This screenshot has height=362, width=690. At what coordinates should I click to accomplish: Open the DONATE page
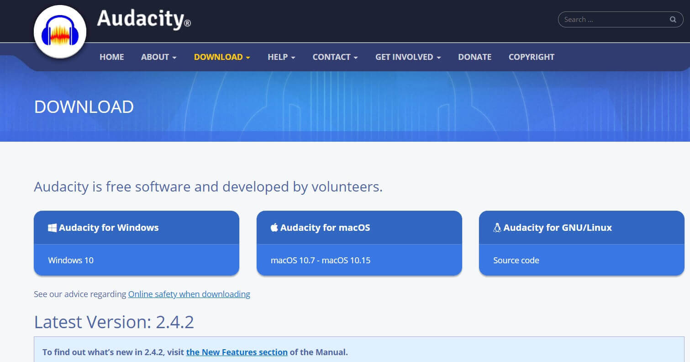(475, 57)
